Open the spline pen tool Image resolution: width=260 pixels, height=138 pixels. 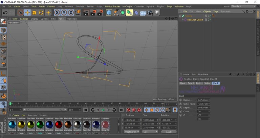point(116,12)
